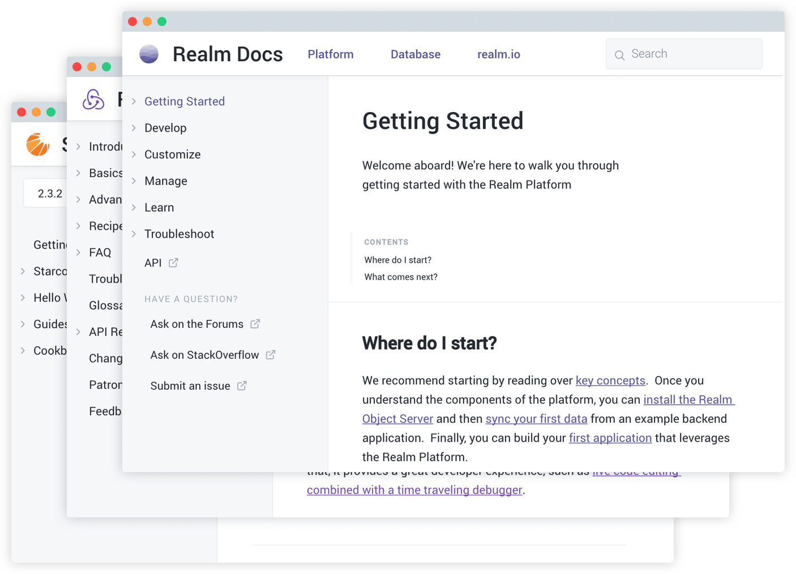Expand the FAQ chevron in middle window
796x574 pixels.
click(x=79, y=252)
